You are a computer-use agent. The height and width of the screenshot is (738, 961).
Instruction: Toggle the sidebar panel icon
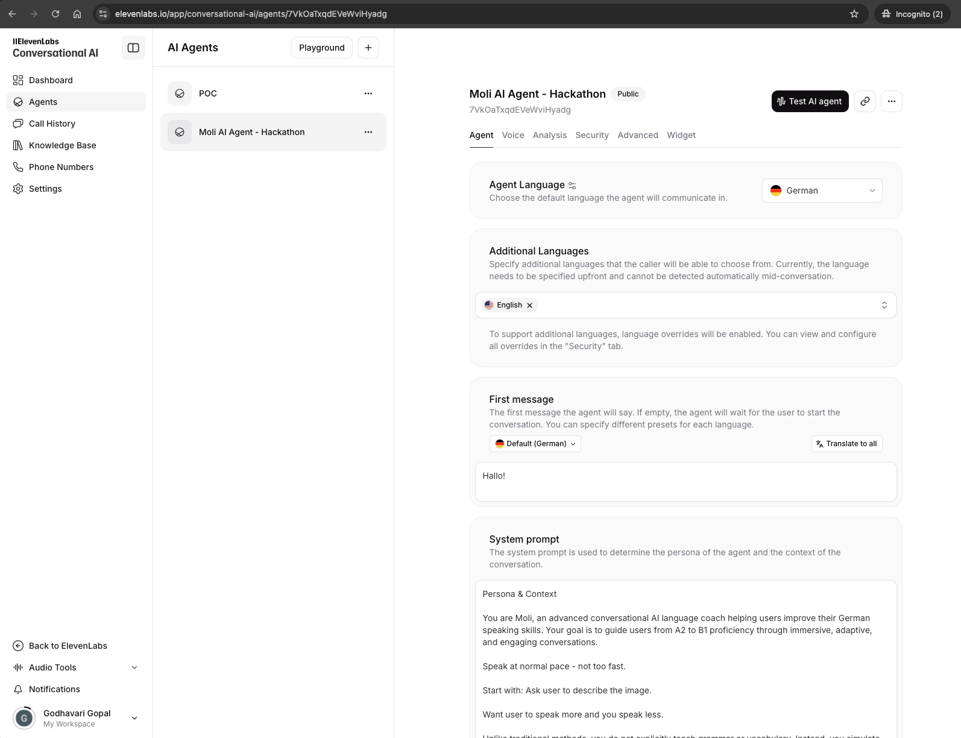(133, 48)
